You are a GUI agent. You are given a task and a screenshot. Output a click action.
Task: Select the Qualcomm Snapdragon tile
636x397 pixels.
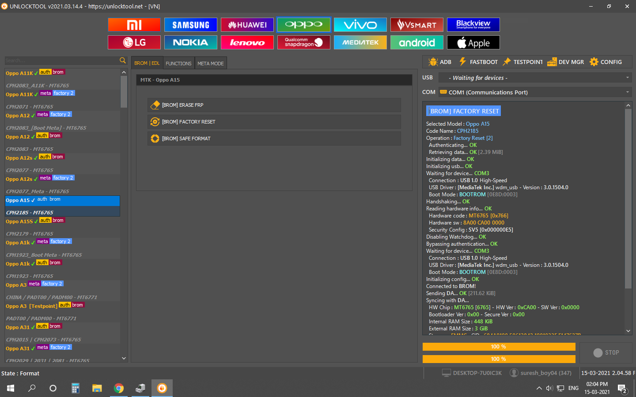click(x=304, y=42)
